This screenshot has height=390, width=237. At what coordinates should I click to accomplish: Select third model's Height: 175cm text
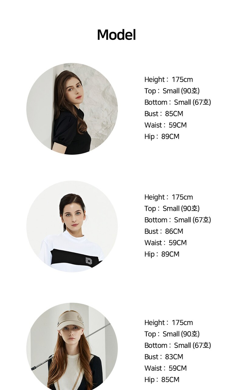pos(169,323)
